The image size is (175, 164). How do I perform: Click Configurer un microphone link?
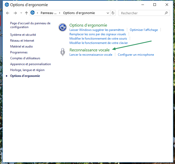point(136,55)
